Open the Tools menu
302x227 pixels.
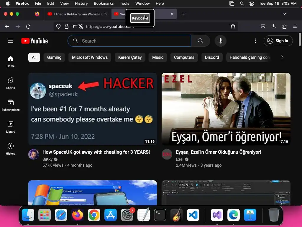point(124,4)
